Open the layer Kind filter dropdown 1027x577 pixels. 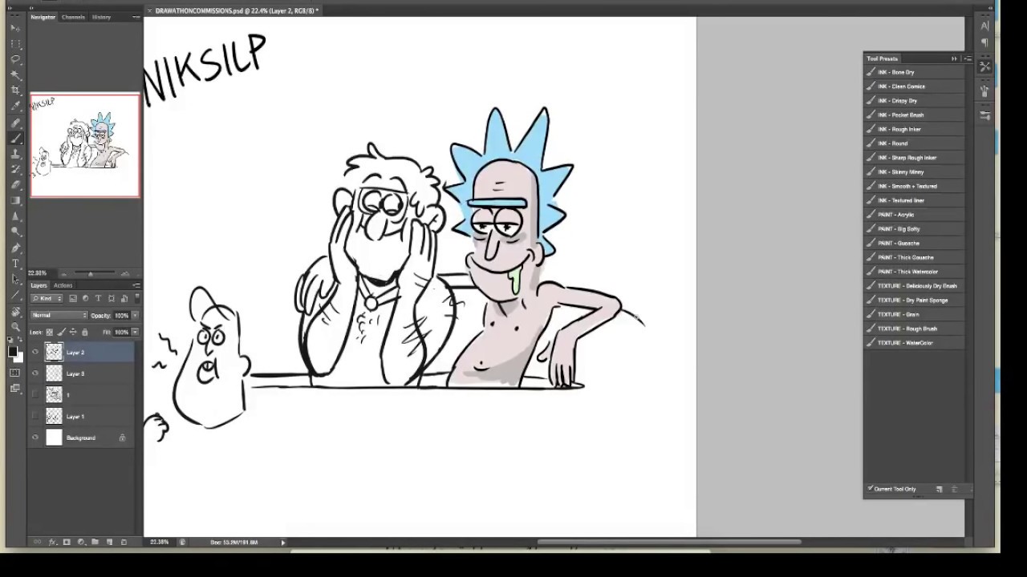47,298
